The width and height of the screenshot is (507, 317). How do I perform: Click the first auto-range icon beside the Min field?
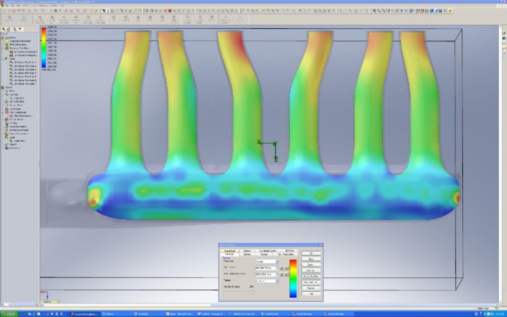coord(281,268)
